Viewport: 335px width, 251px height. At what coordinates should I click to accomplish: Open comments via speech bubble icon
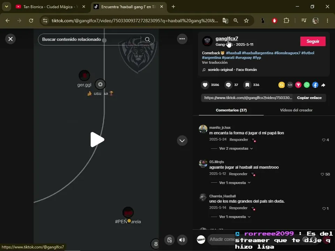(228, 85)
